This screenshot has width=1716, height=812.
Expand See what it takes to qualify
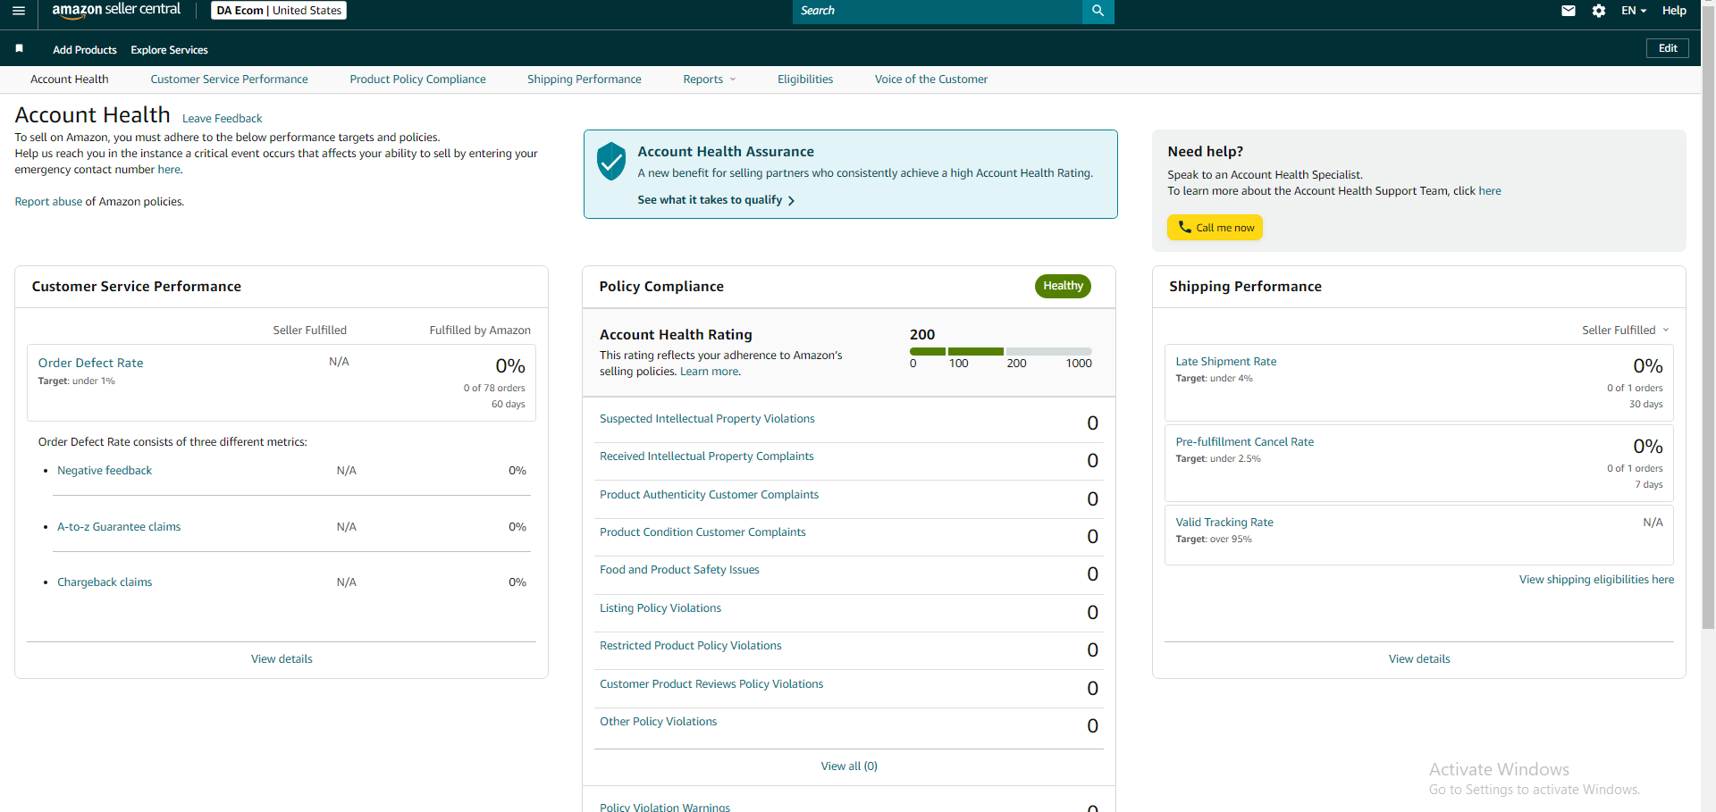[716, 200]
